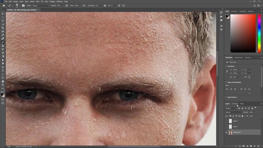Select the Spot Healing Brush tool
The image size is (263, 148).
click(x=3, y=38)
